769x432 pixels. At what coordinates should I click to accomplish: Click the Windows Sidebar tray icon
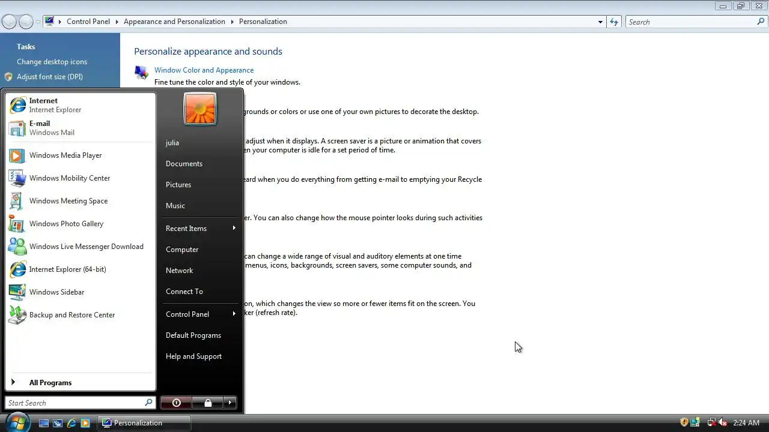click(695, 422)
